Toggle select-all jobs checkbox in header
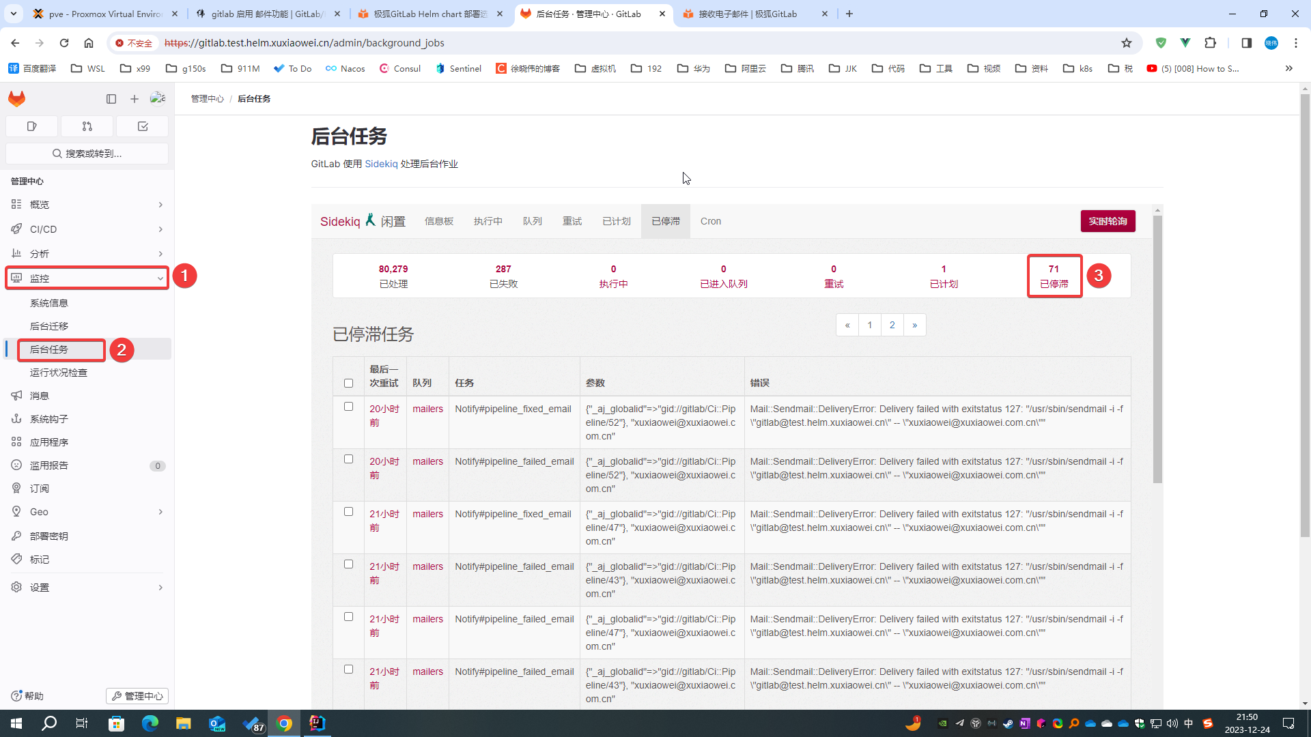This screenshot has height=737, width=1311. tap(350, 381)
